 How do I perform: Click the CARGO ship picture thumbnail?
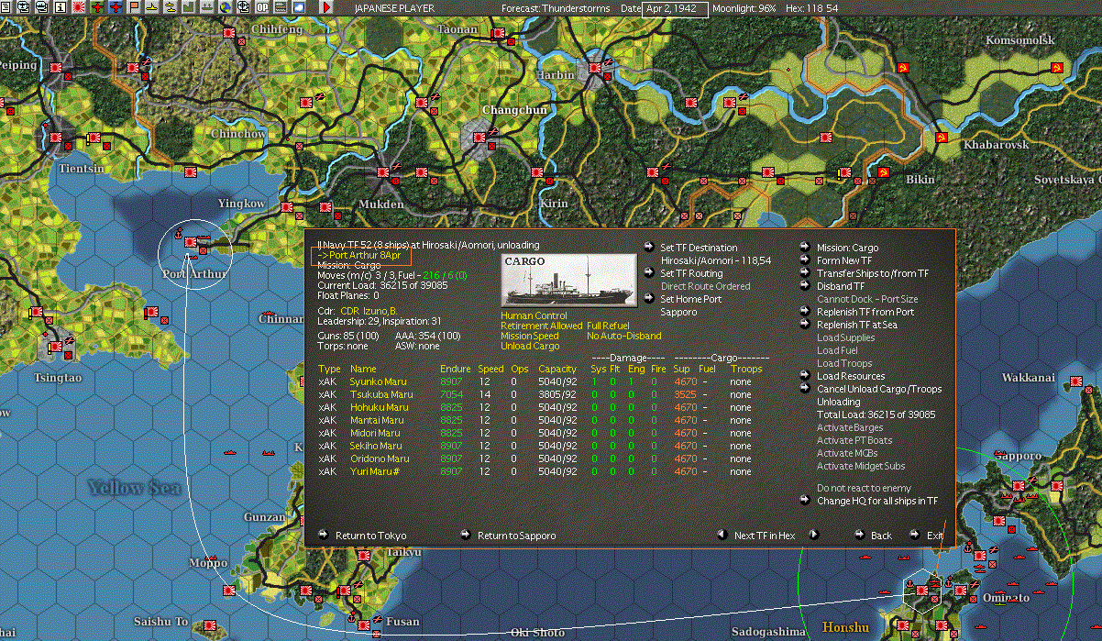pyautogui.click(x=569, y=280)
